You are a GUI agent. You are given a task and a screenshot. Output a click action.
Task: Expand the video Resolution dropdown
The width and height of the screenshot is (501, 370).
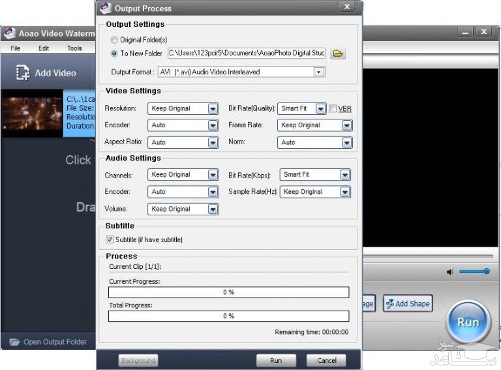[x=213, y=108]
